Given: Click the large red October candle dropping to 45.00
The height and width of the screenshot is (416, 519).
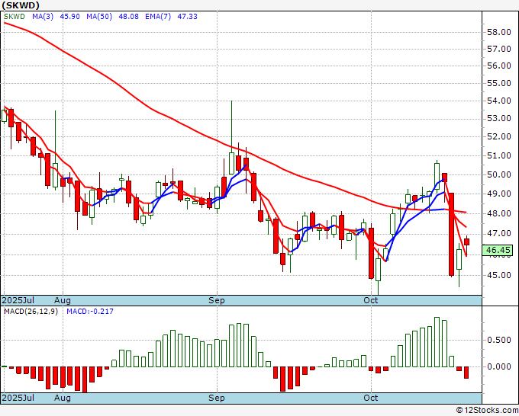Looking at the screenshot, I should point(452,234).
